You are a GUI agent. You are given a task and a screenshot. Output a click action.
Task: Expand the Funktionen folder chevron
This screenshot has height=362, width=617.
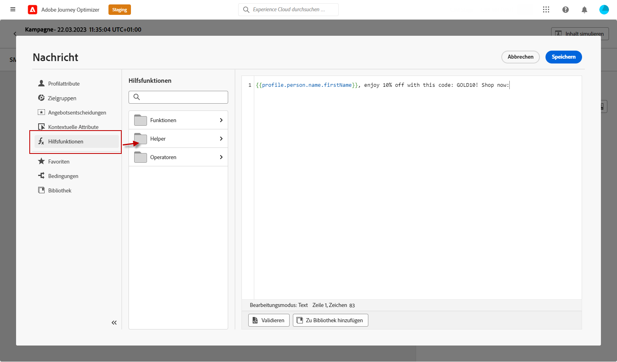tap(221, 120)
